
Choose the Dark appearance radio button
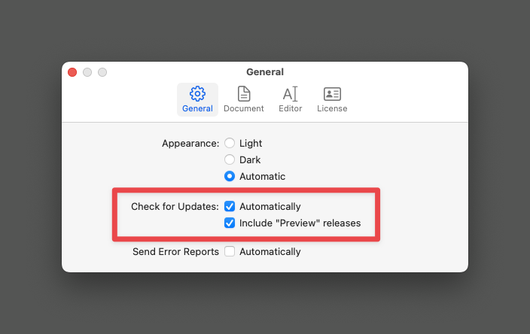point(230,159)
